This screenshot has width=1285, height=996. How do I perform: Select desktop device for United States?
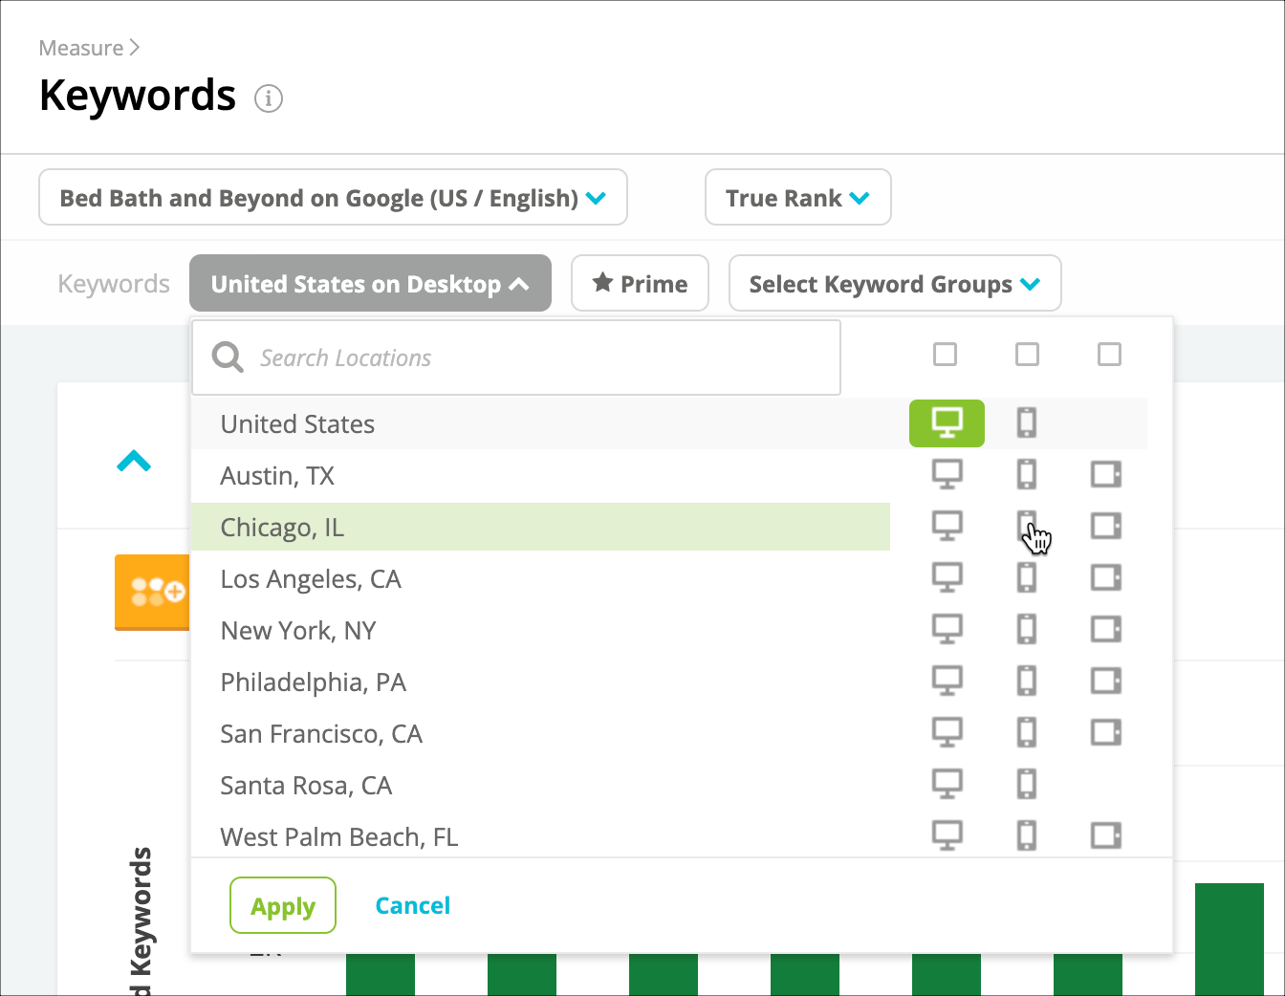pyautogui.click(x=947, y=423)
